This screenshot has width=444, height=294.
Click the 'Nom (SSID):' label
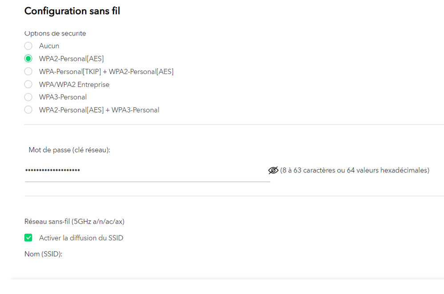pyautogui.click(x=43, y=254)
